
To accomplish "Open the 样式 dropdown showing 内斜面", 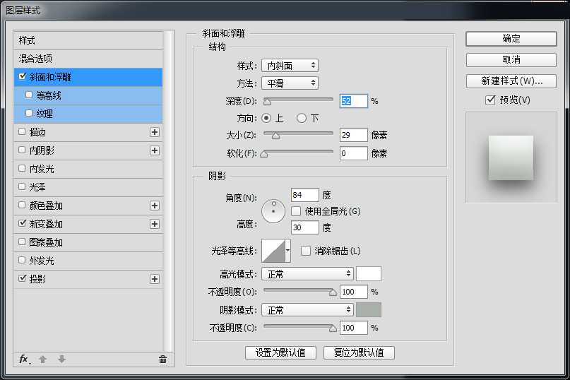I will click(290, 66).
